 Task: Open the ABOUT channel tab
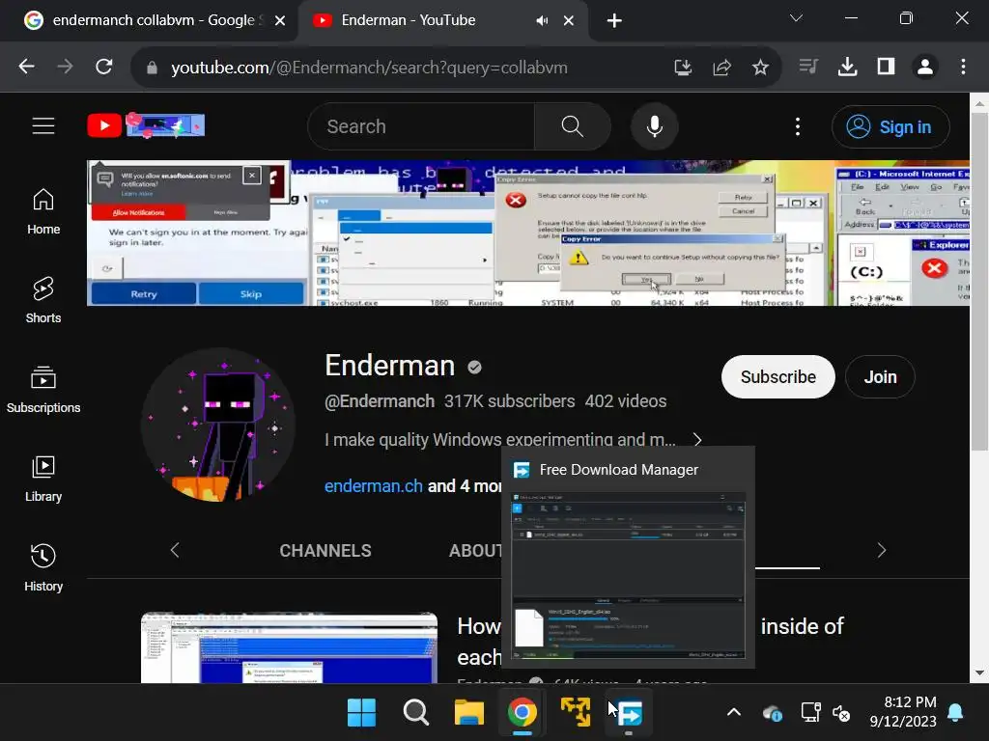pos(475,551)
